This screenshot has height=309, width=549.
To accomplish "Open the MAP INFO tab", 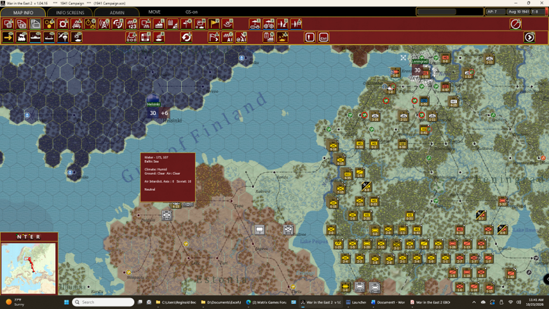I will pos(23,12).
